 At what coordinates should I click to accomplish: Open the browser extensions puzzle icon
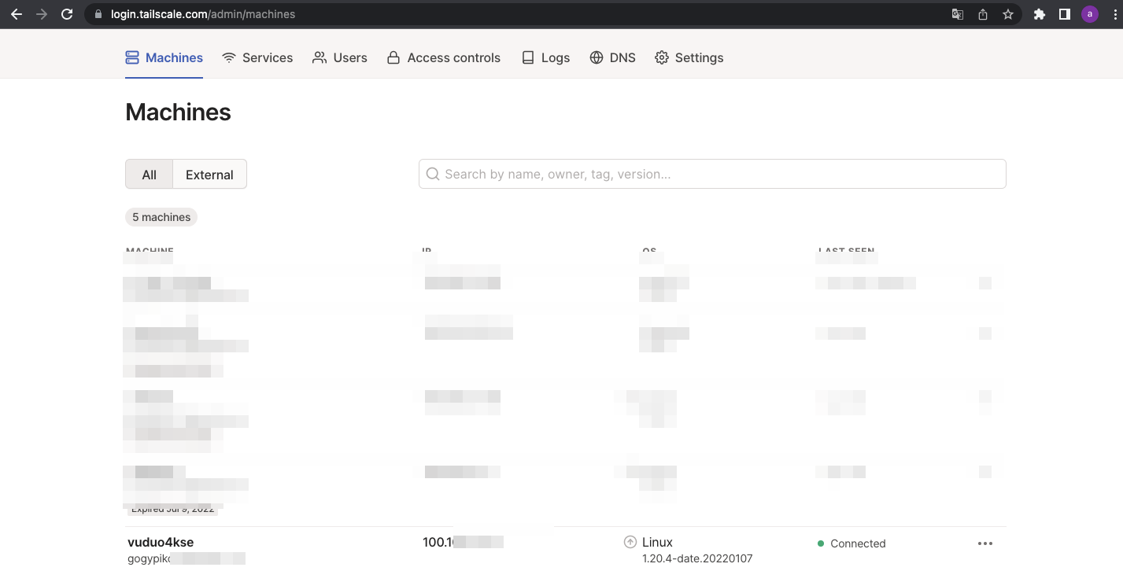[x=1040, y=14]
